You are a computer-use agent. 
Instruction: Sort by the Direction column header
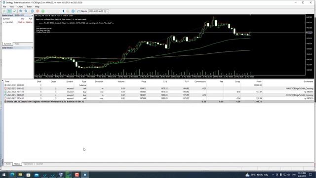[x=99, y=82]
